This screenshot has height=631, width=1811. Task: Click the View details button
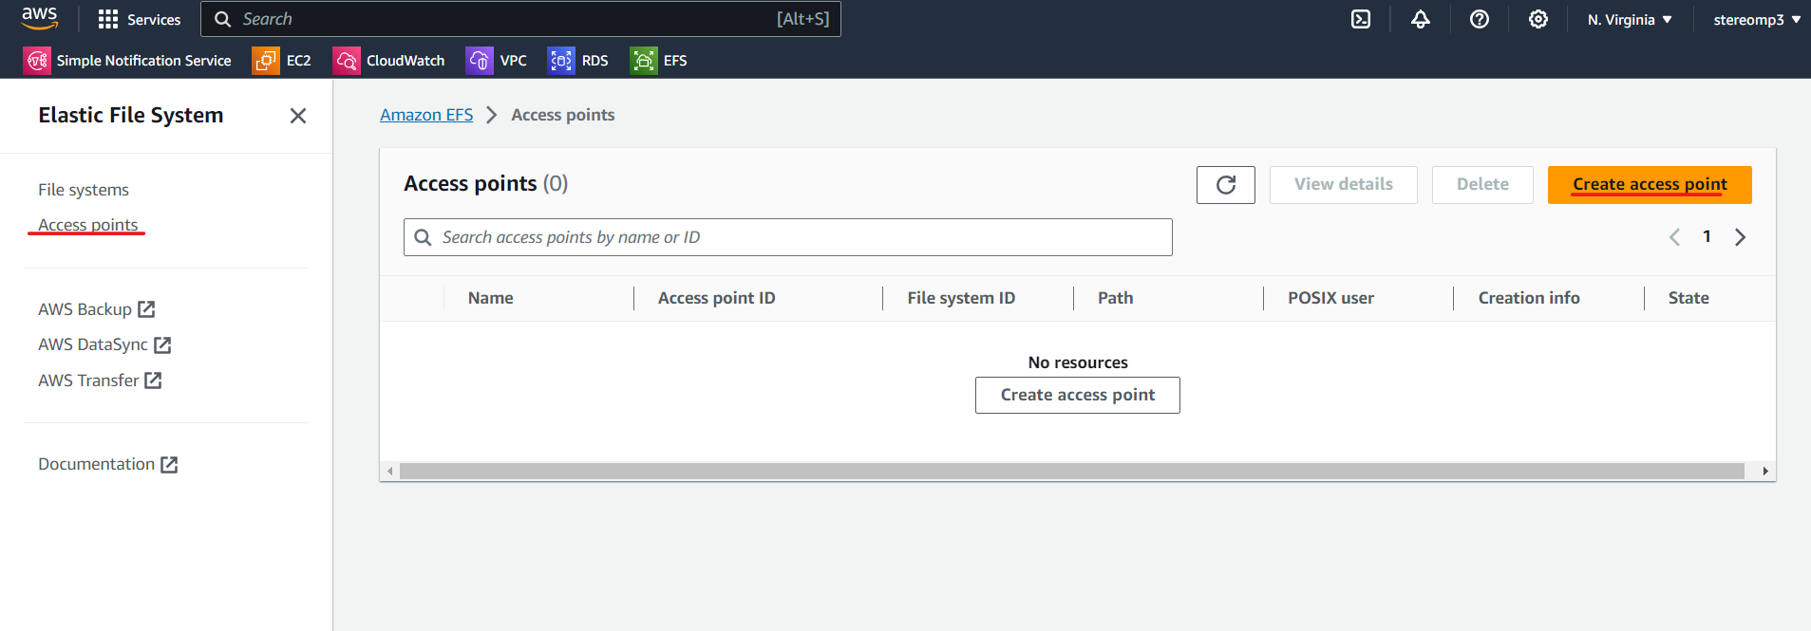[x=1344, y=185]
